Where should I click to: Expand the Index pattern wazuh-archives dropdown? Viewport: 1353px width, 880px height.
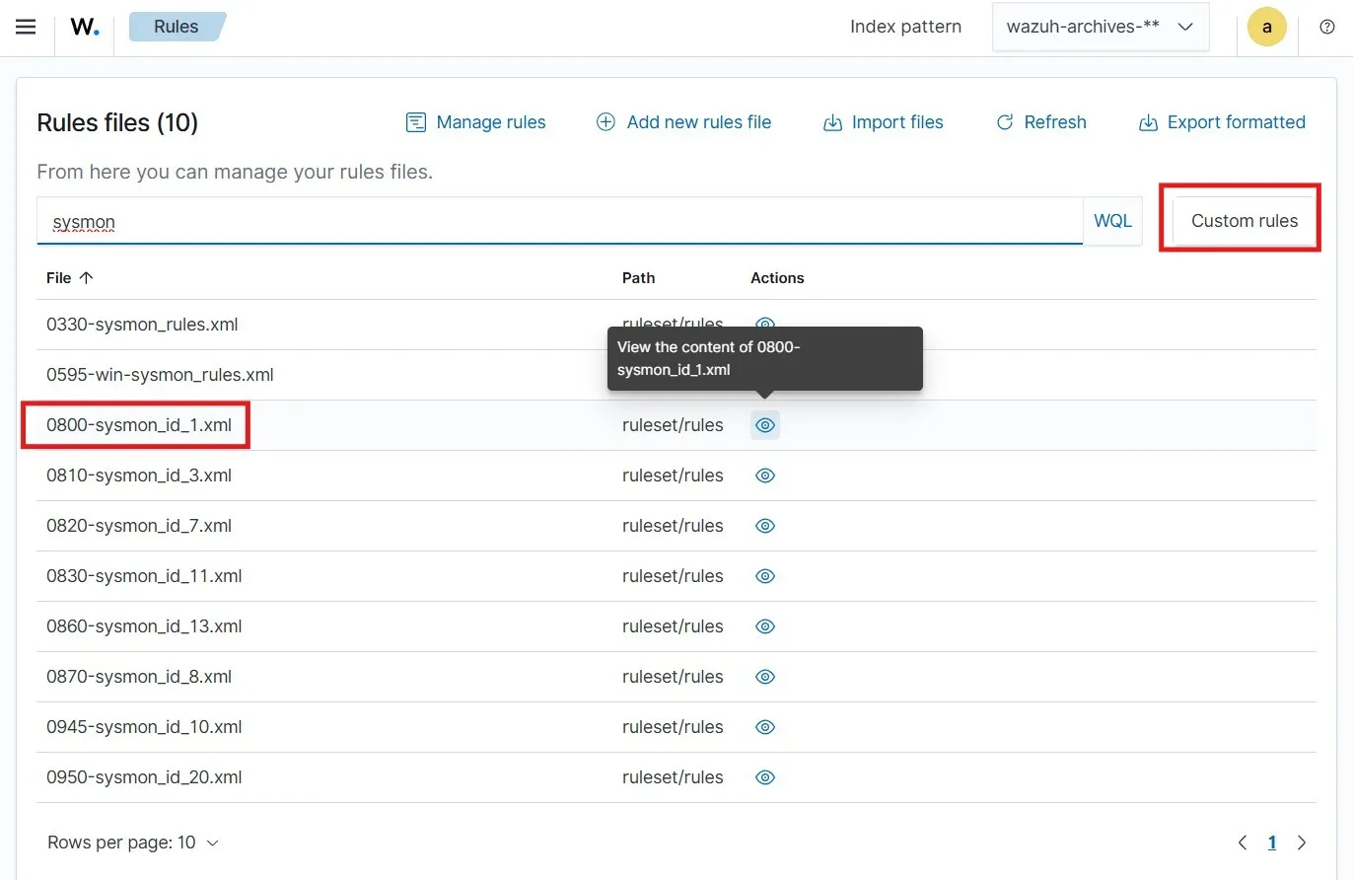[x=1100, y=27]
